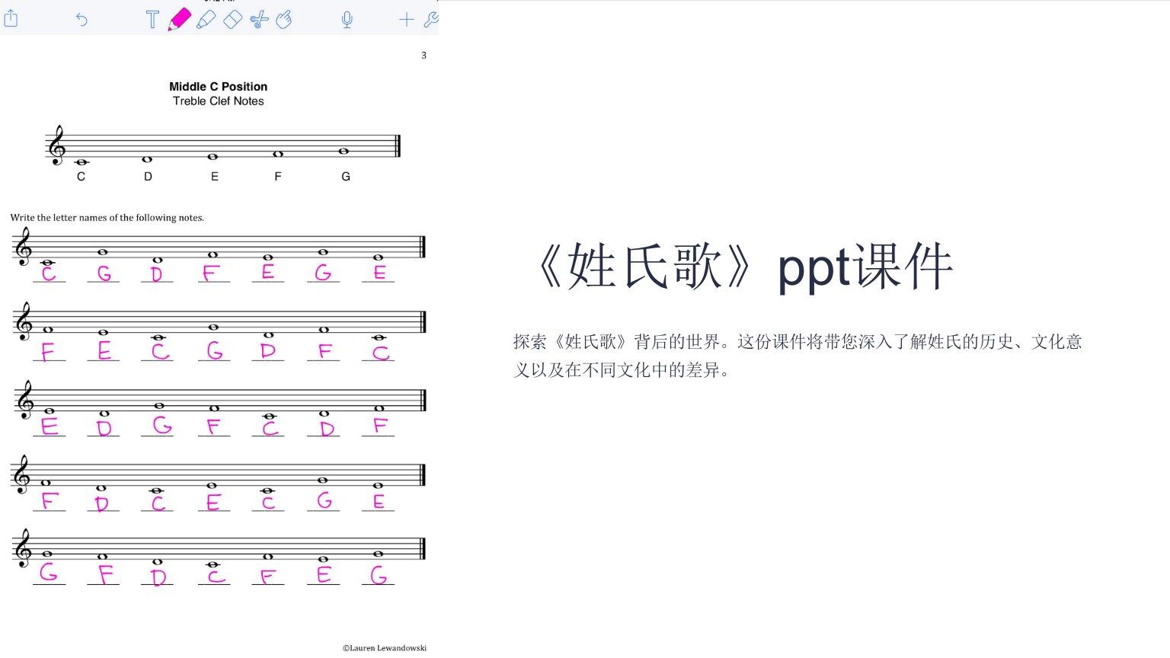Click the printed letter D under reference staff

pos(148,177)
